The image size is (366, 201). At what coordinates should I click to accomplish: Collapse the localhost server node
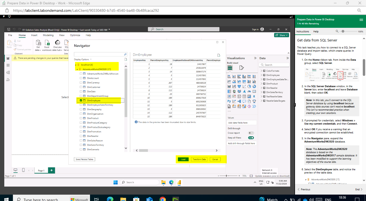[76, 65]
